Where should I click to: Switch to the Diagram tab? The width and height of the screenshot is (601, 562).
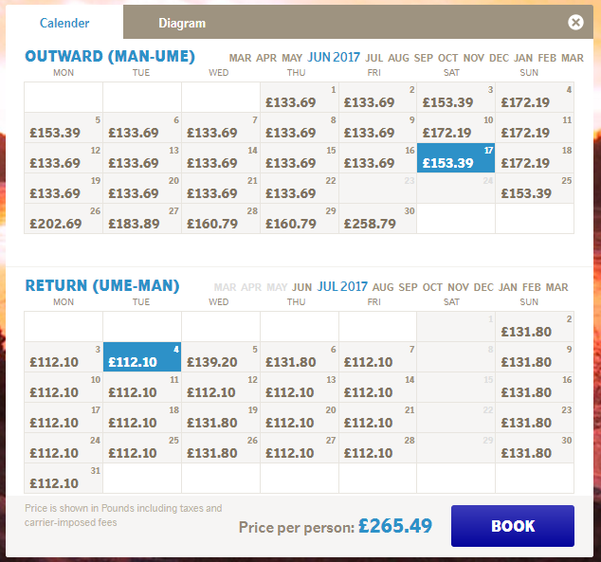pos(182,23)
